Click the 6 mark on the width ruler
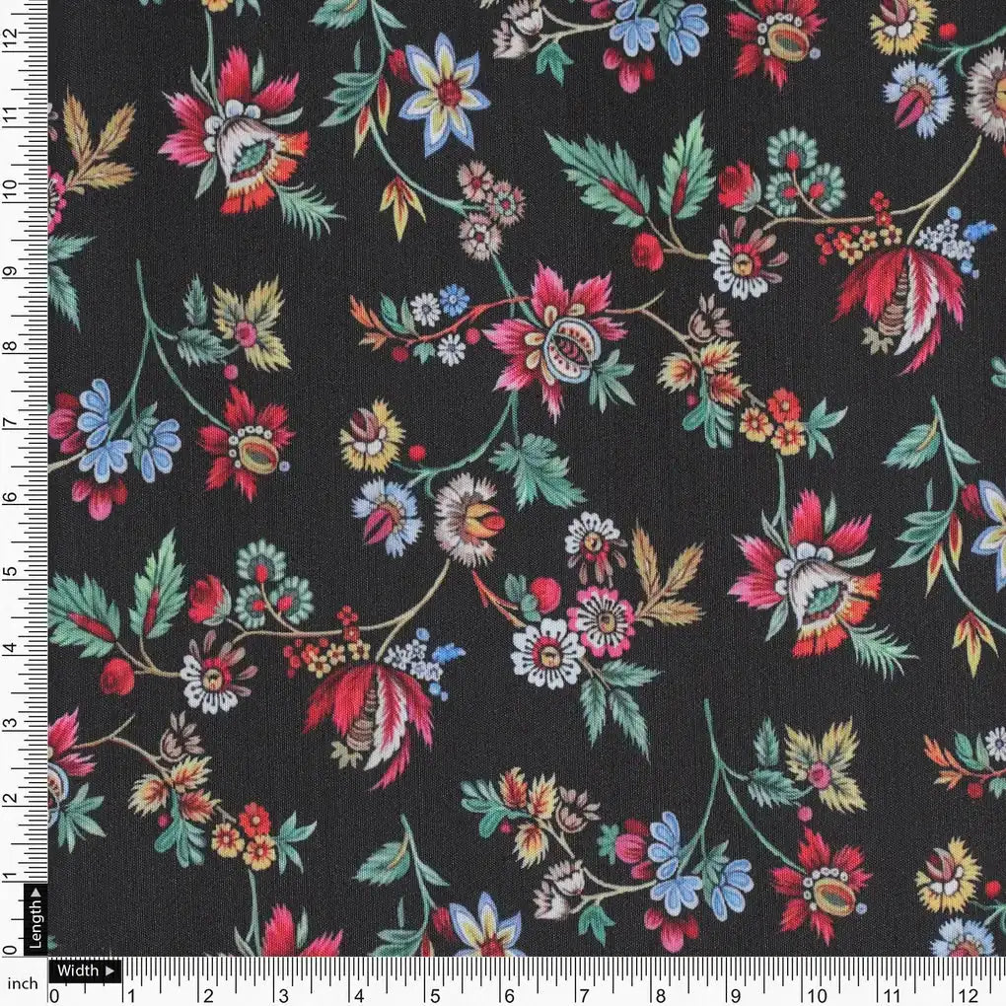Image resolution: width=1006 pixels, height=1006 pixels. point(510,994)
